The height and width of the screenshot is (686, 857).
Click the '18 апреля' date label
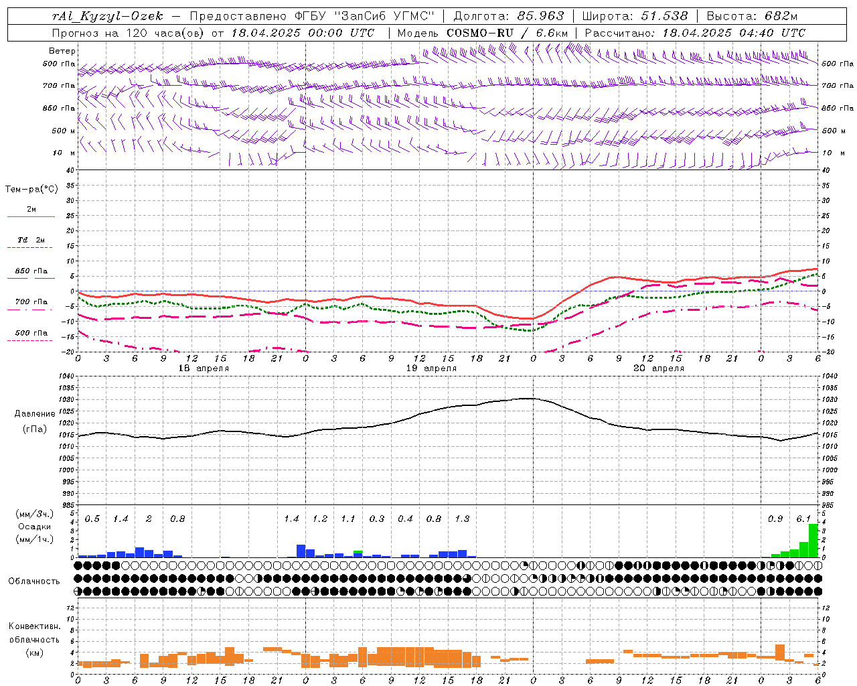pyautogui.click(x=204, y=368)
